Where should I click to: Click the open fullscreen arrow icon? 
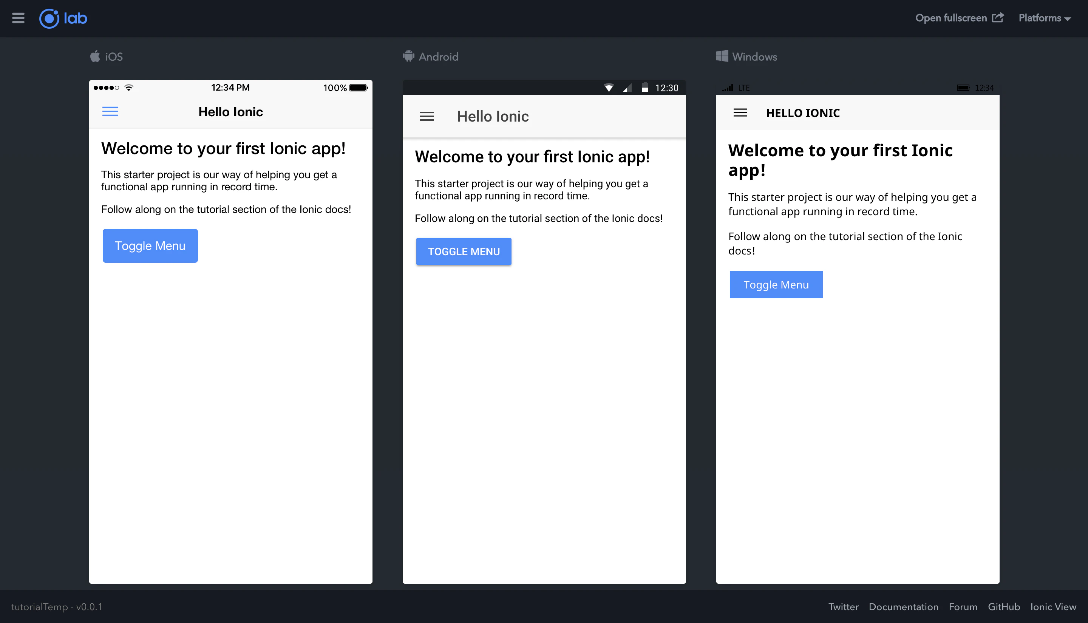pos(998,17)
